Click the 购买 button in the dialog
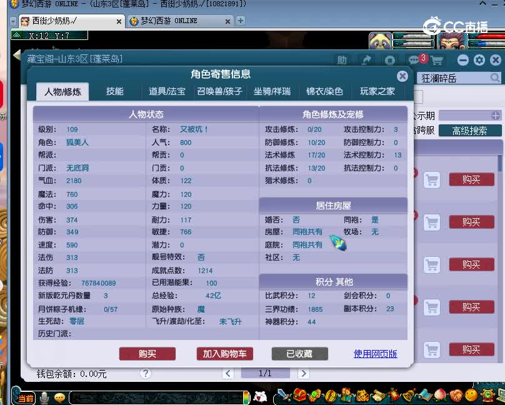Screen dimensions: 505x405 pos(147,354)
